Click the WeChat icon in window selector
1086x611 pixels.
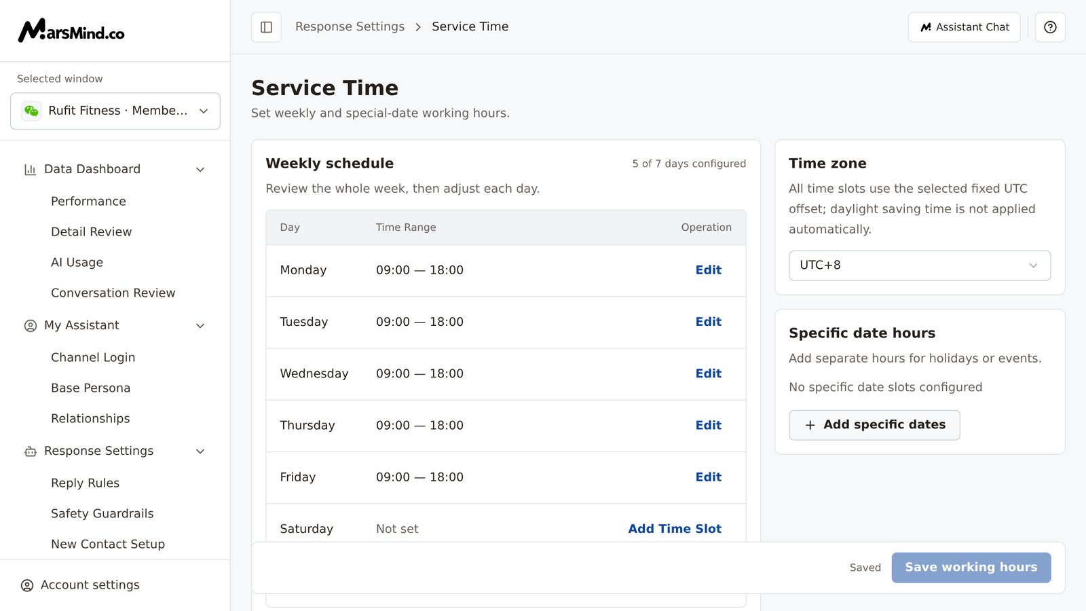[x=31, y=111]
